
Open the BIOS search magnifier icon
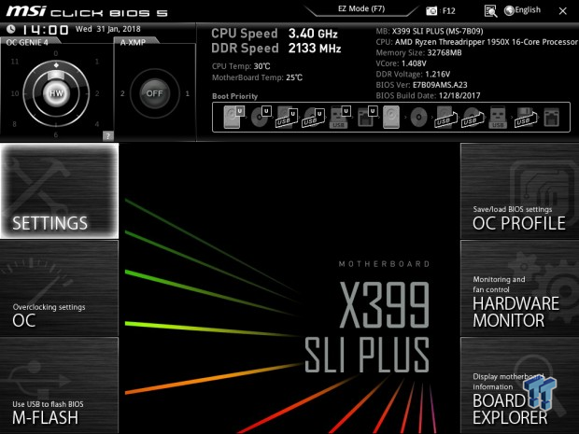click(x=490, y=11)
